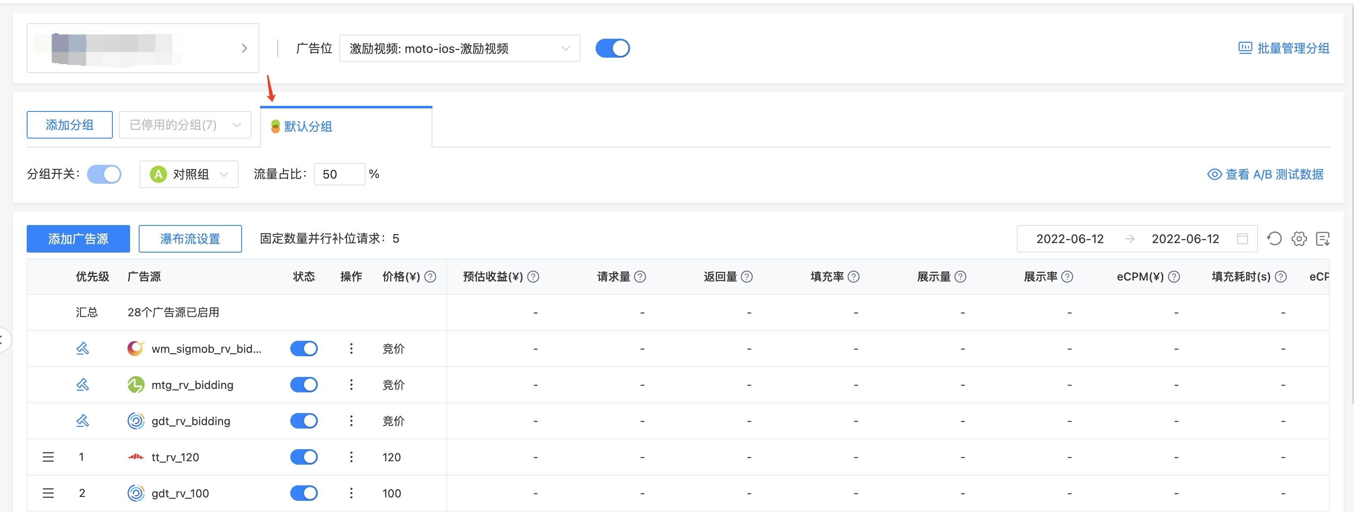Viewport: 1354px width, 512px height.
Task: Click the export report icon beside the gear
Action: pos(1323,238)
